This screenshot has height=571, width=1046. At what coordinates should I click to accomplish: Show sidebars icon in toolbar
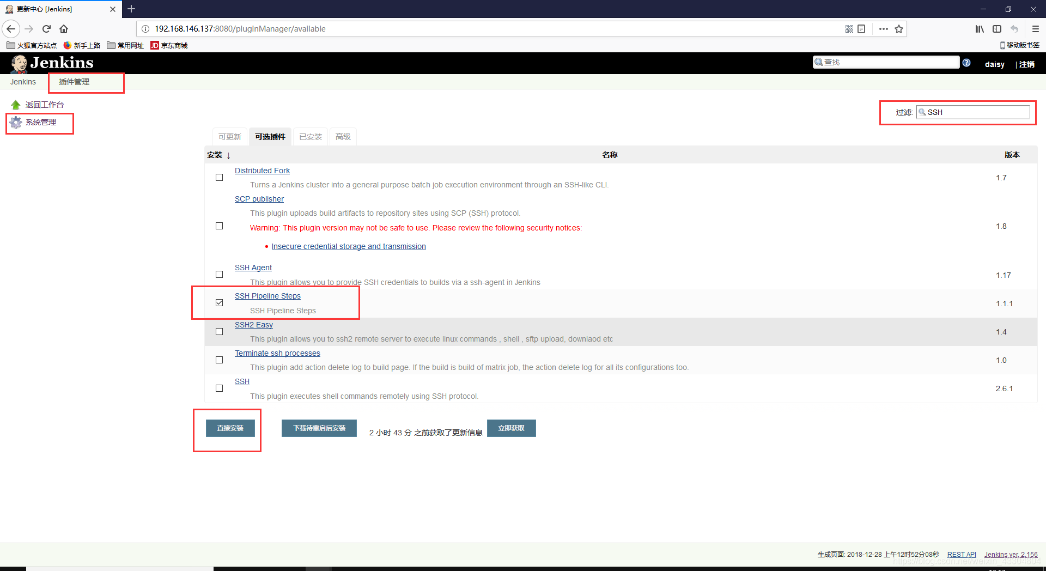997,29
